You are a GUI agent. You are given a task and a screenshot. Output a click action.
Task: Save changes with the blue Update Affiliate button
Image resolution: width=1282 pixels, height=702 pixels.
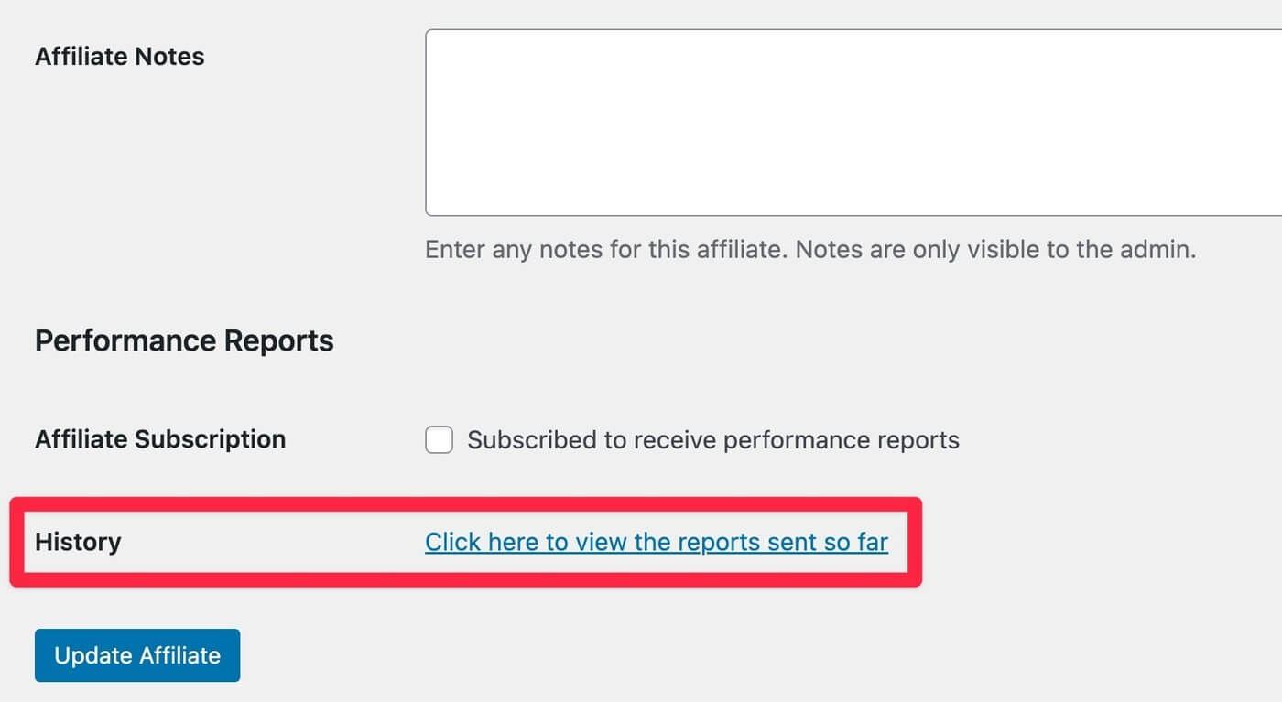137,655
